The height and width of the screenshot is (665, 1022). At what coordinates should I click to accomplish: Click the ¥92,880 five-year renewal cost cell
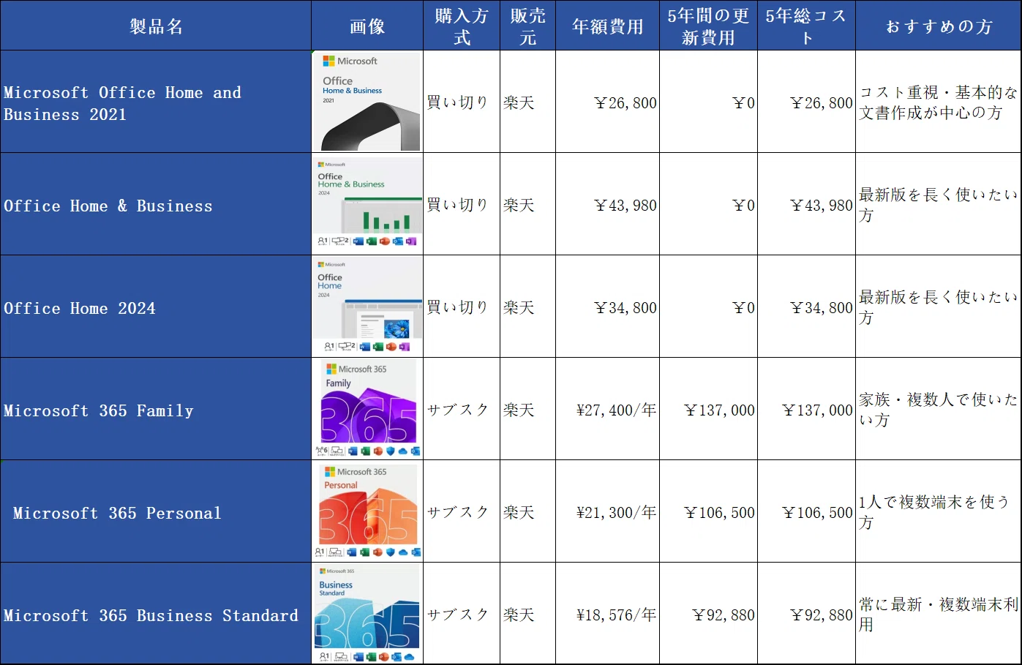tap(708, 614)
